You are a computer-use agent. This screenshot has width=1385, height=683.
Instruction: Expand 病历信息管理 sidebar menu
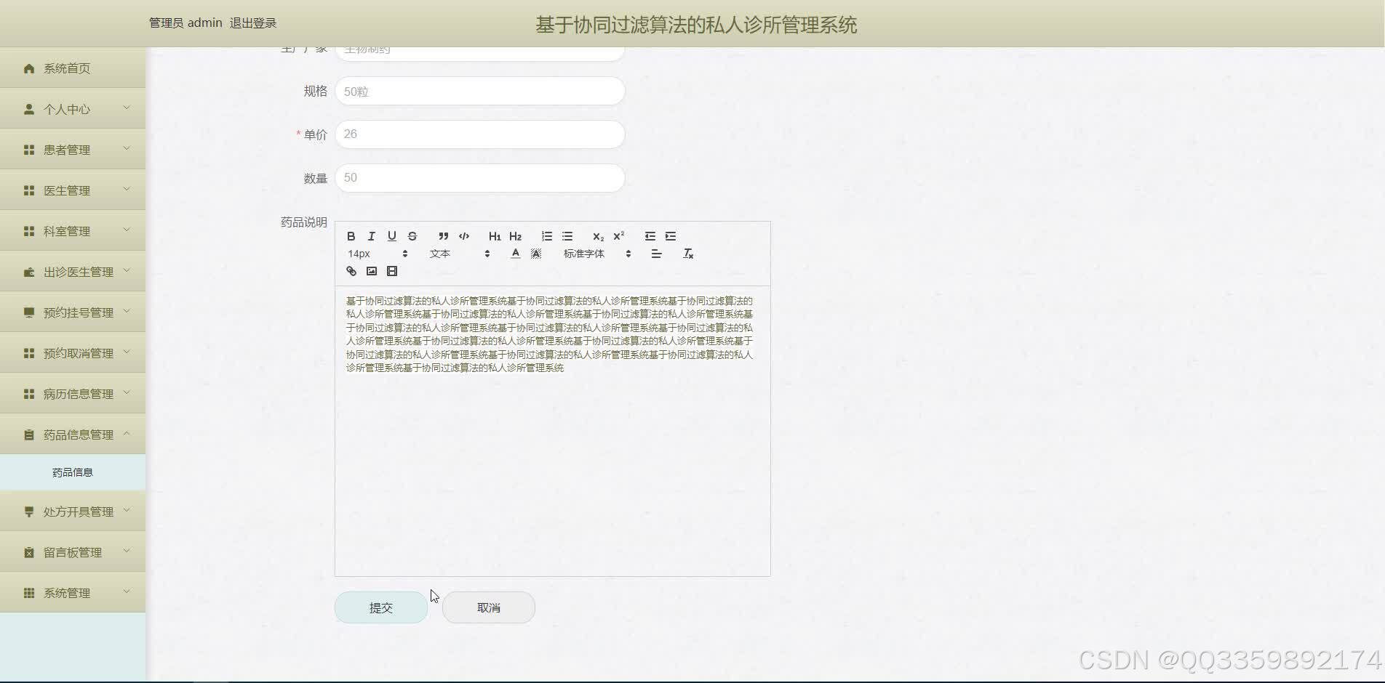pyautogui.click(x=73, y=394)
